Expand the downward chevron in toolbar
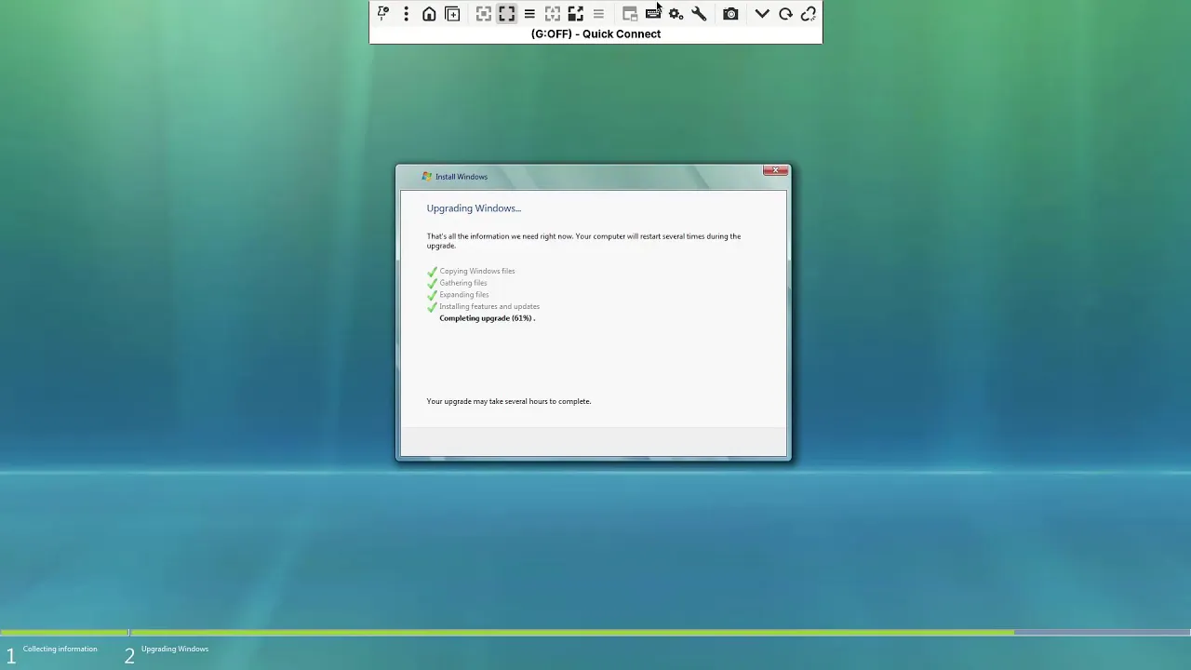 (x=762, y=13)
